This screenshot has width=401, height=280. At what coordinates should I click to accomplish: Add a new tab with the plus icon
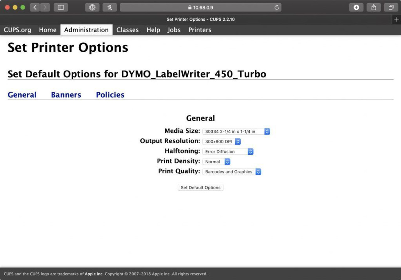[397, 19]
